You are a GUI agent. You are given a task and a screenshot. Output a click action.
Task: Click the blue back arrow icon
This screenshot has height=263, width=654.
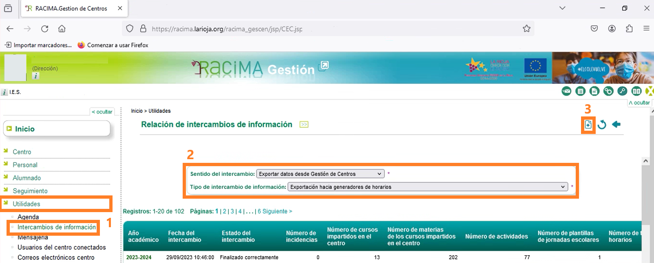(x=616, y=124)
